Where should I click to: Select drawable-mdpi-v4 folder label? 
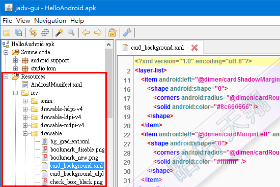[x=62, y=125]
